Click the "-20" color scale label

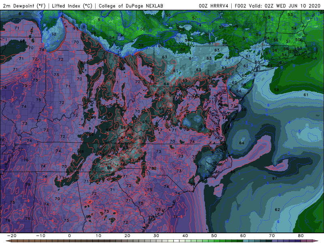click(12, 236)
